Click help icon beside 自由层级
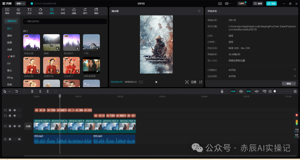The width and height of the screenshot is (300, 160). coord(295,76)
